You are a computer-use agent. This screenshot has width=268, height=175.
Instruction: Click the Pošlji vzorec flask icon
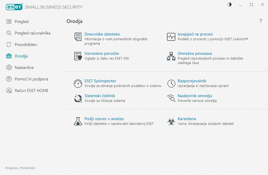point(78,121)
